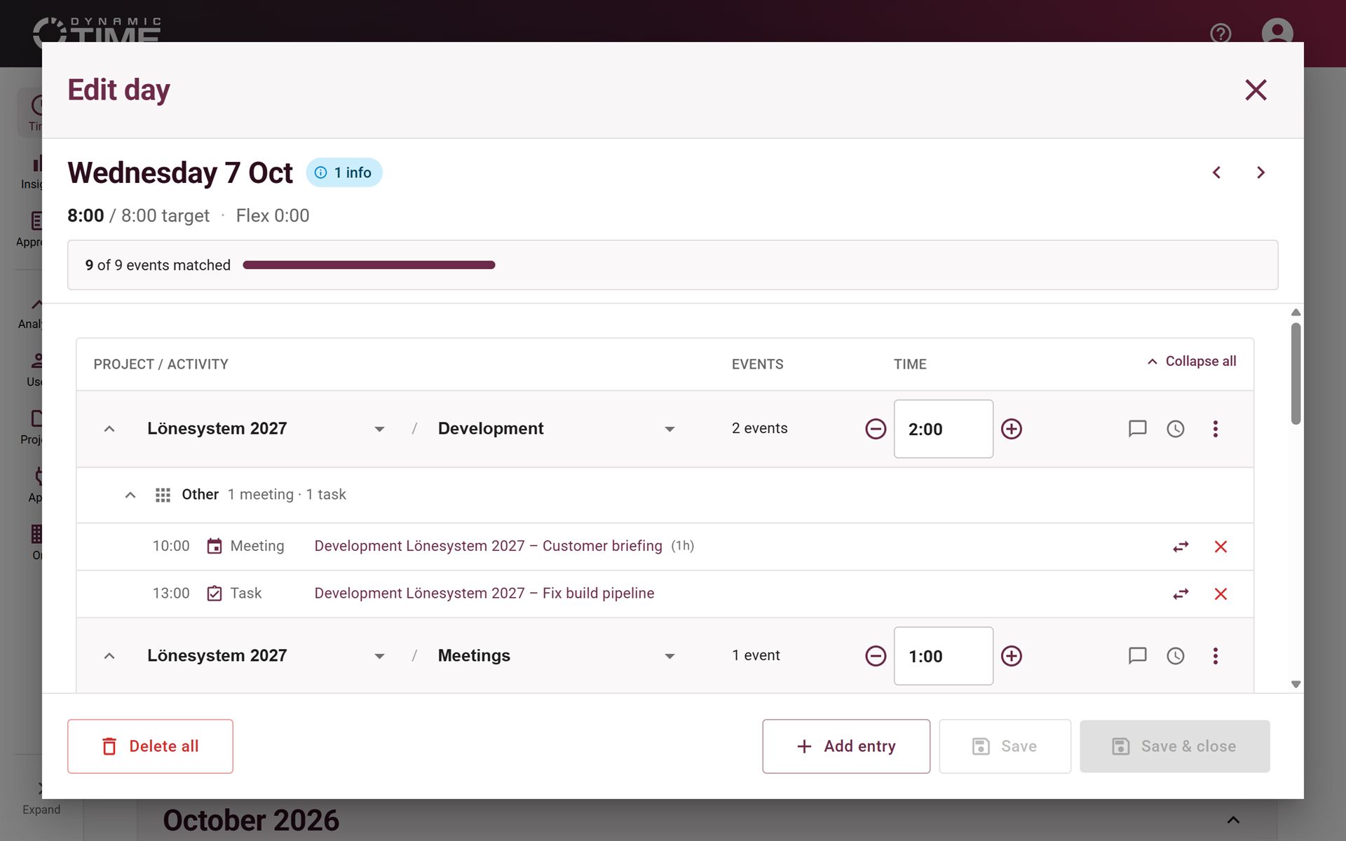Open clock icon on Meetings entry
This screenshot has width=1346, height=841.
click(1176, 656)
